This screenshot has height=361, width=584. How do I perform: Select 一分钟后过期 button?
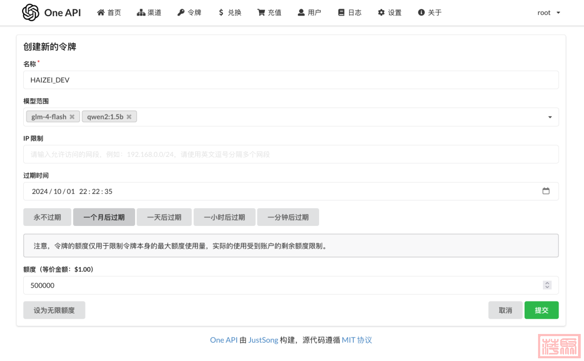tap(288, 217)
